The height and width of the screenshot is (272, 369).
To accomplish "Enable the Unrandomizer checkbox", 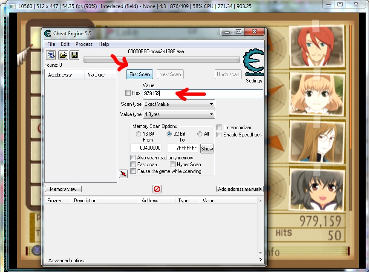I will point(219,127).
